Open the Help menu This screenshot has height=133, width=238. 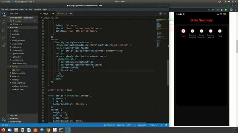[x=45, y=10]
